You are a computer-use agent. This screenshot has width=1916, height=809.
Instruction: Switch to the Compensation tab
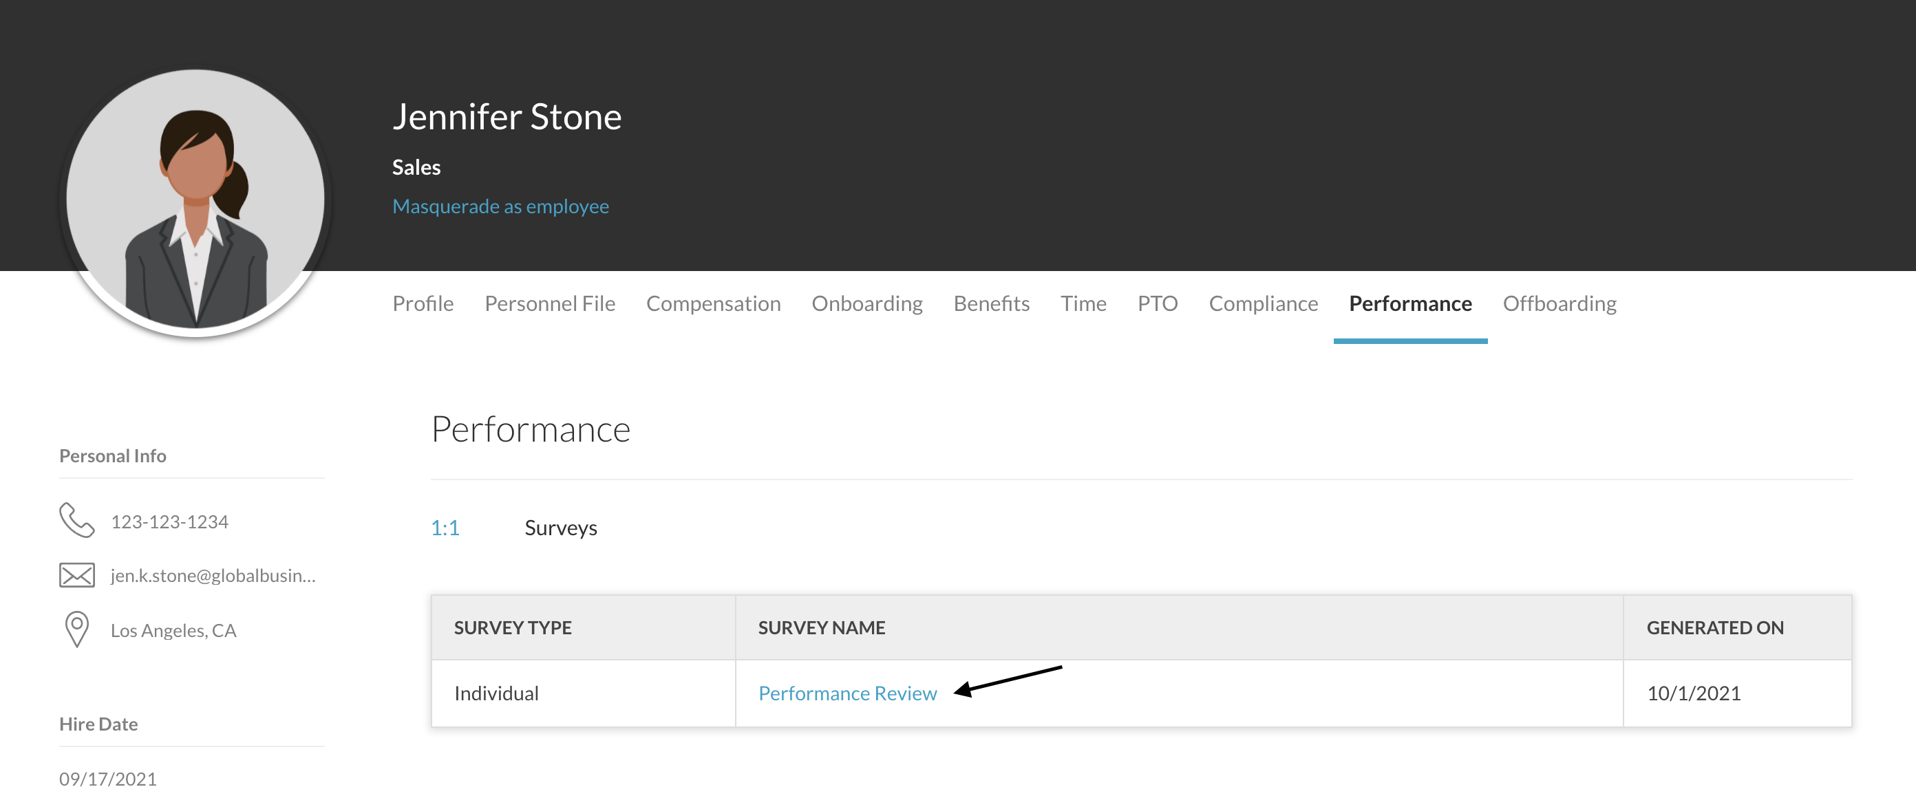tap(712, 303)
